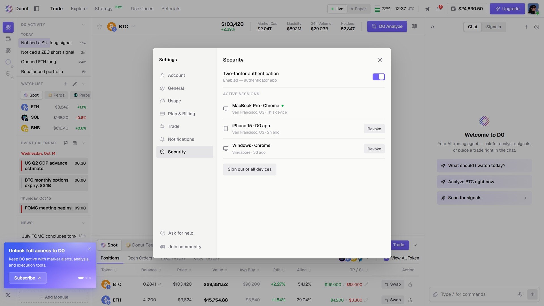This screenshot has height=306, width=544.
Task: Open Plan & Billing settings
Action: click(185, 114)
